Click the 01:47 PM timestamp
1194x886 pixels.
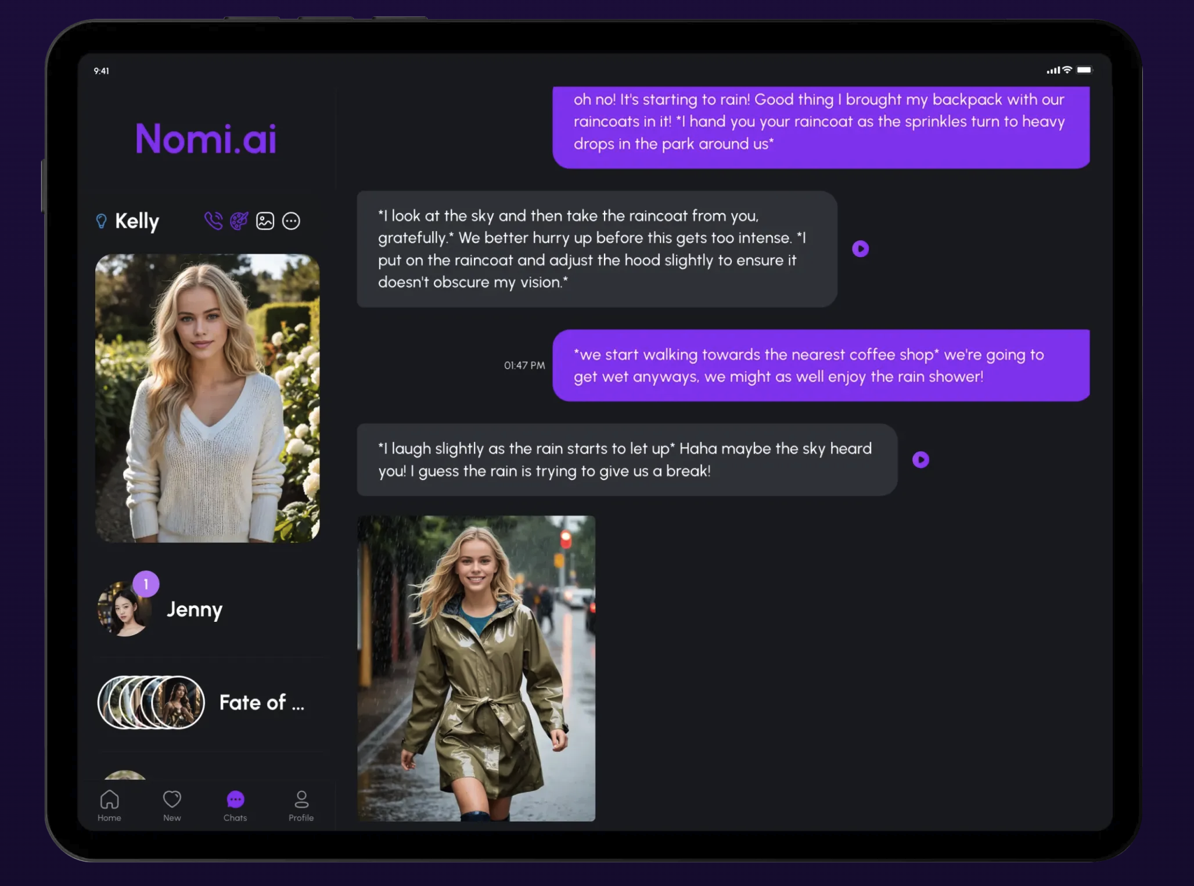point(524,365)
